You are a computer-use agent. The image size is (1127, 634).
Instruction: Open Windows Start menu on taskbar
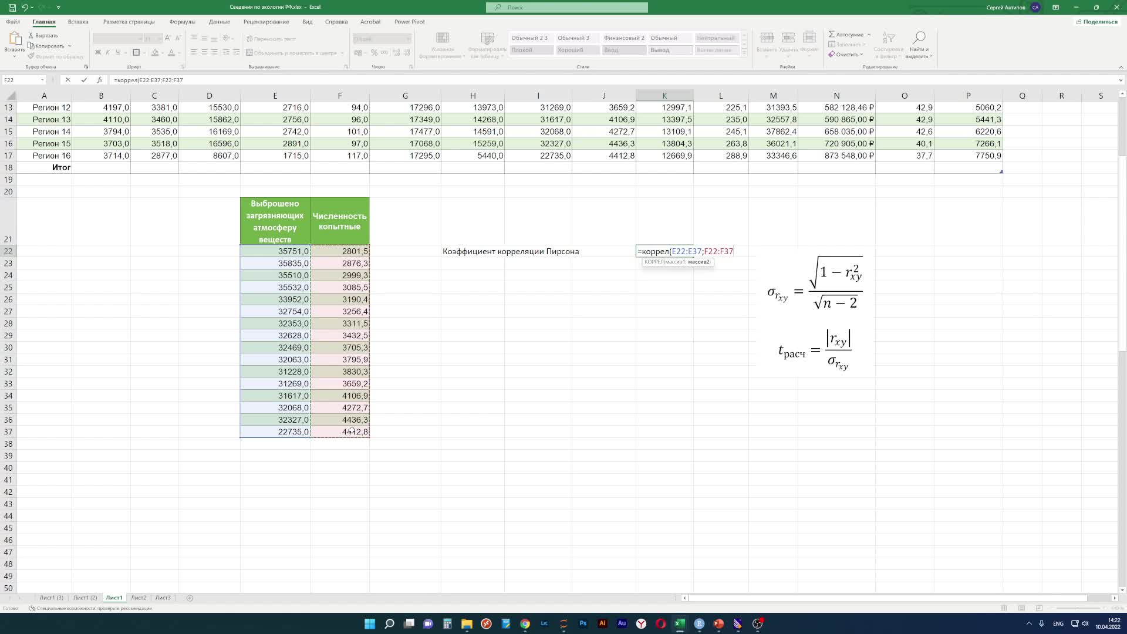point(370,623)
